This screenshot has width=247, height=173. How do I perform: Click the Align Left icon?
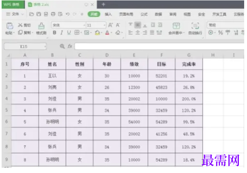point(130,32)
